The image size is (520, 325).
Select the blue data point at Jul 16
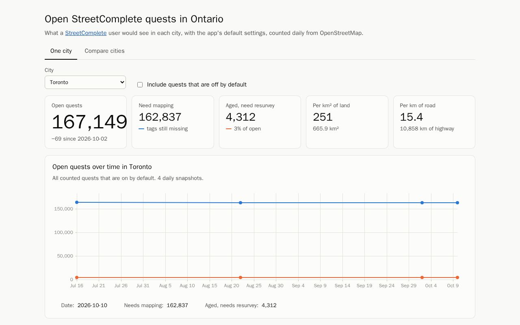coord(77,202)
